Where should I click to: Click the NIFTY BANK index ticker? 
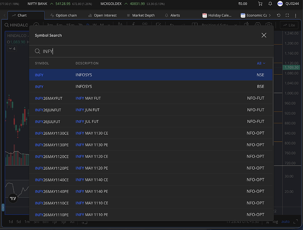(x=60, y=4)
